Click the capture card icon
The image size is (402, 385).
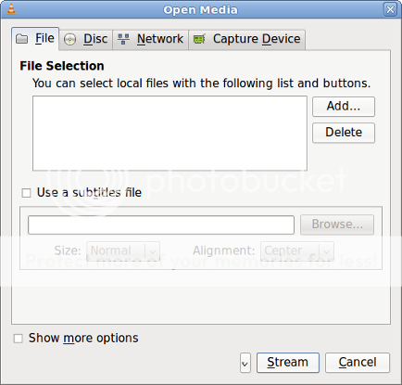click(x=199, y=39)
